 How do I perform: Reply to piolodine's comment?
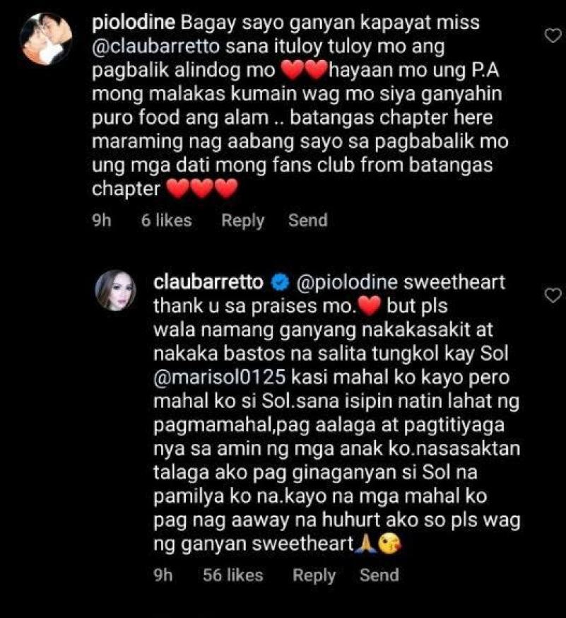pyautogui.click(x=242, y=221)
